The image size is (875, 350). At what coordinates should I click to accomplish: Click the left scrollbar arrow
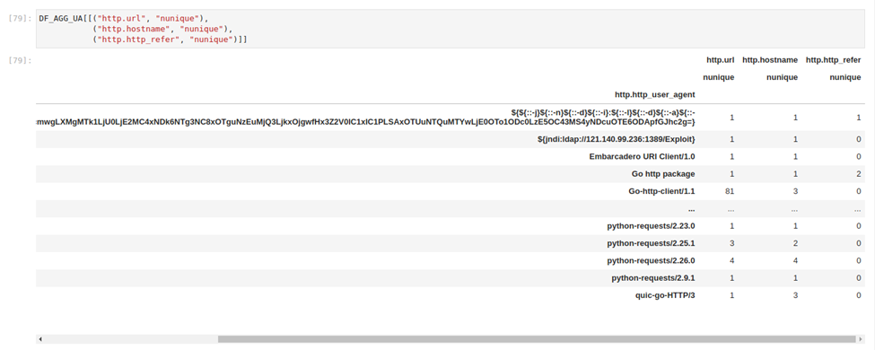(x=40, y=339)
